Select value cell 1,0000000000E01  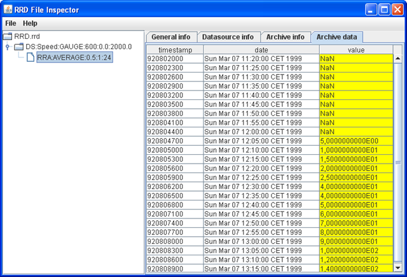356,150
